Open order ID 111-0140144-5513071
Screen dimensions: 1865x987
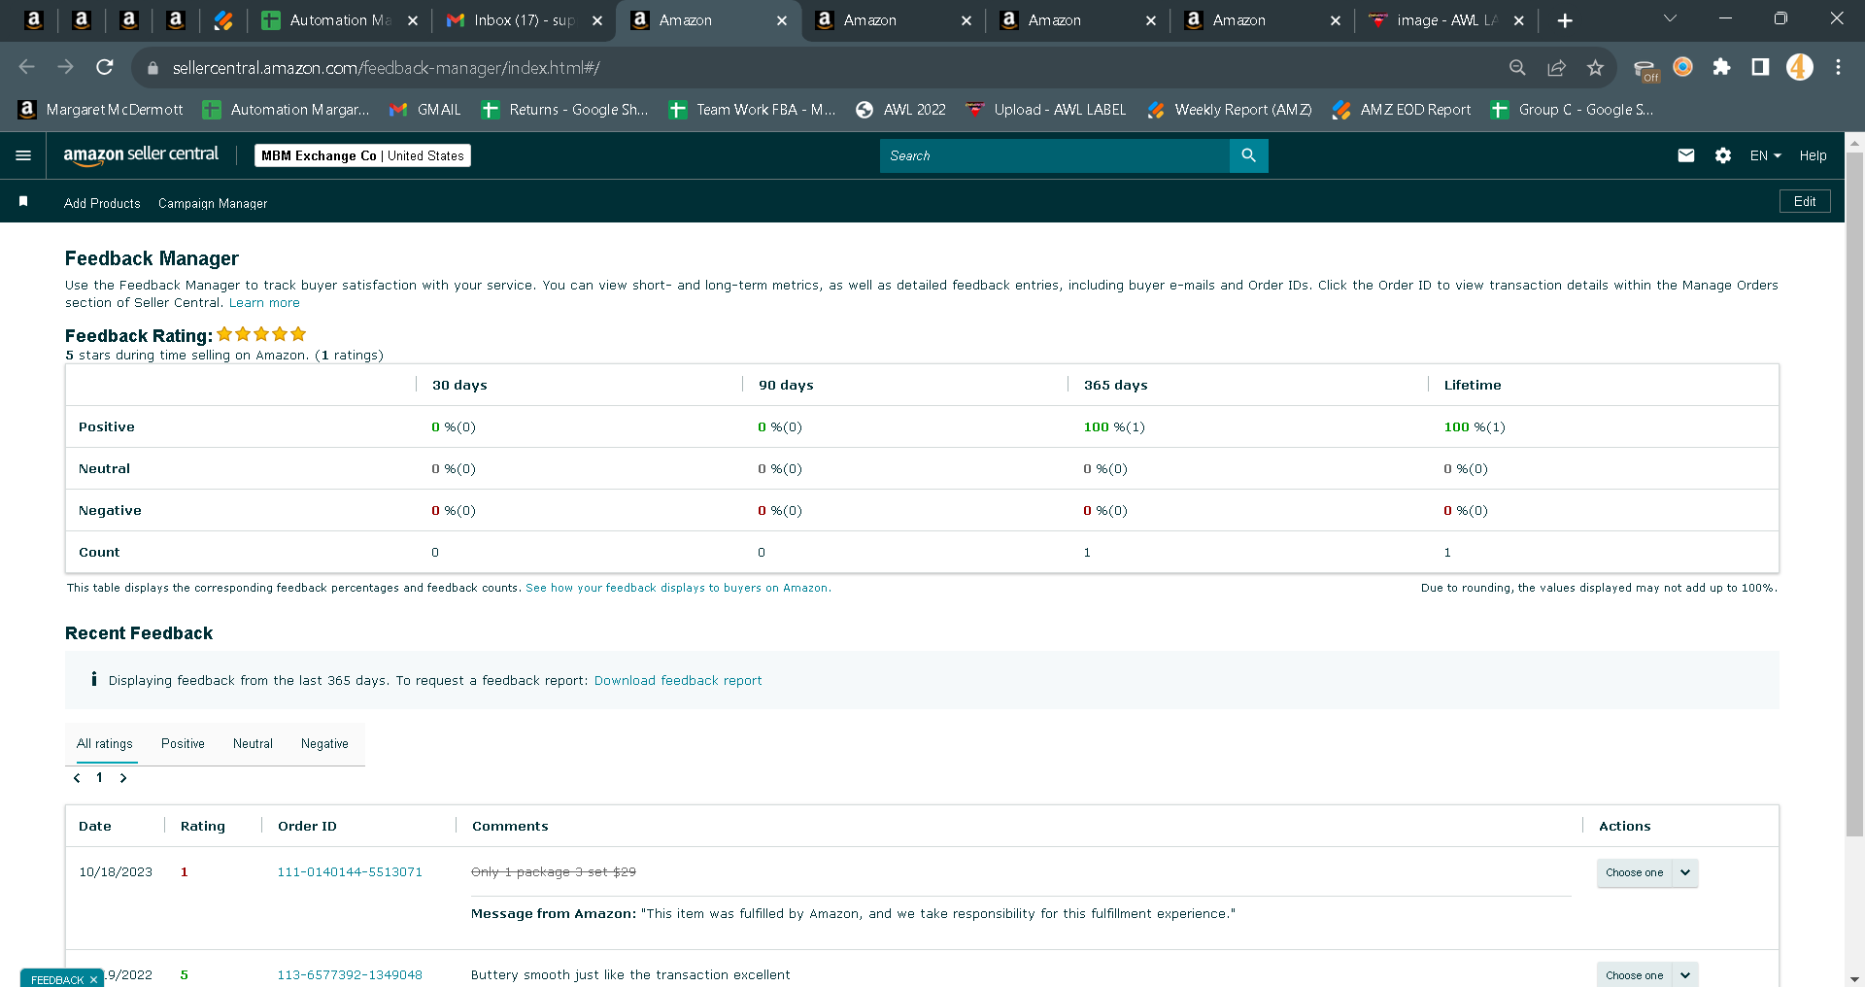pos(350,872)
